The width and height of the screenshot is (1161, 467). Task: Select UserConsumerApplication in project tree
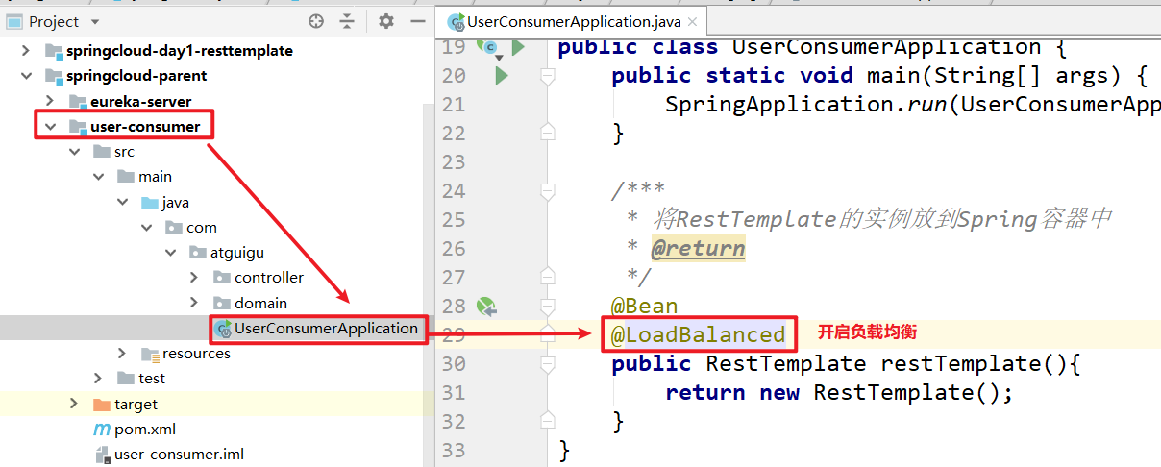pyautogui.click(x=326, y=328)
